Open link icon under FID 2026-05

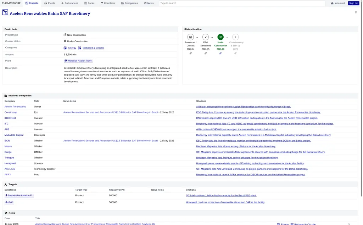(205, 53)
